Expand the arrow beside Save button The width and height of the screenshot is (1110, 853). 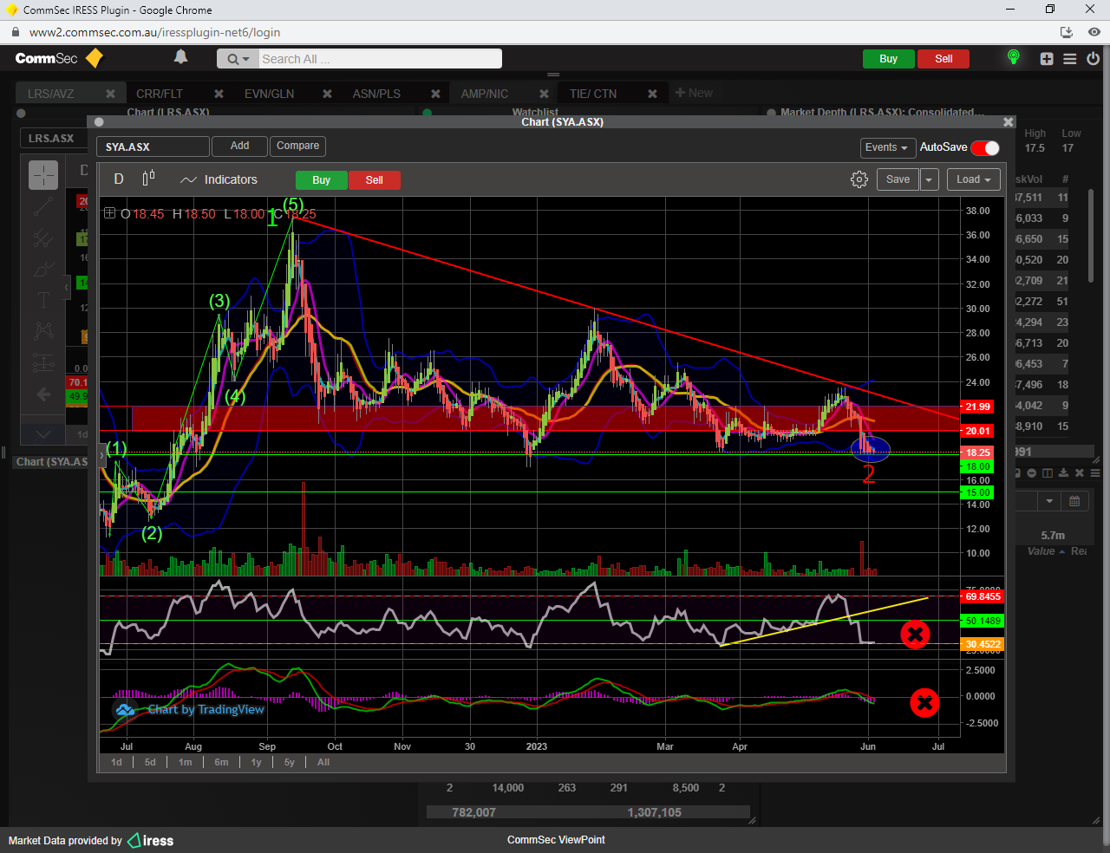pos(929,179)
